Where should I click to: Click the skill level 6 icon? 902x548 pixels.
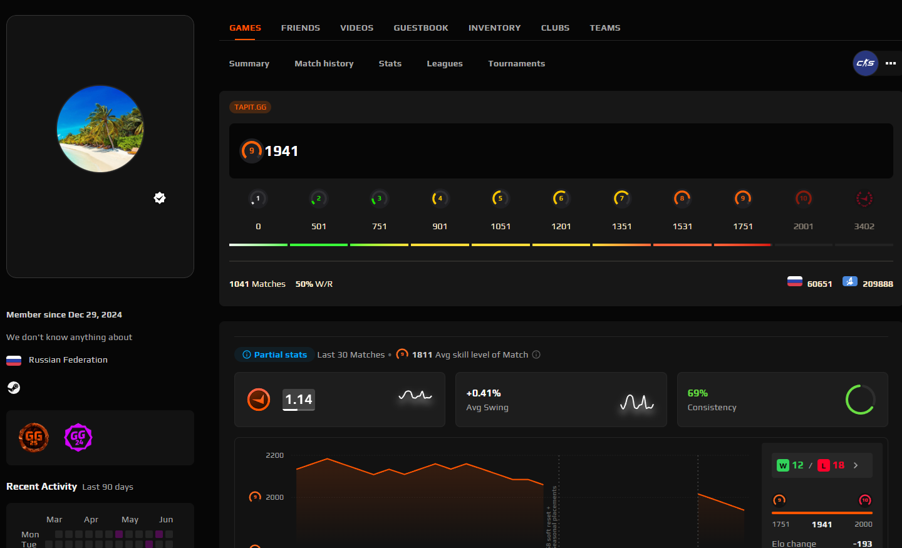[561, 199]
